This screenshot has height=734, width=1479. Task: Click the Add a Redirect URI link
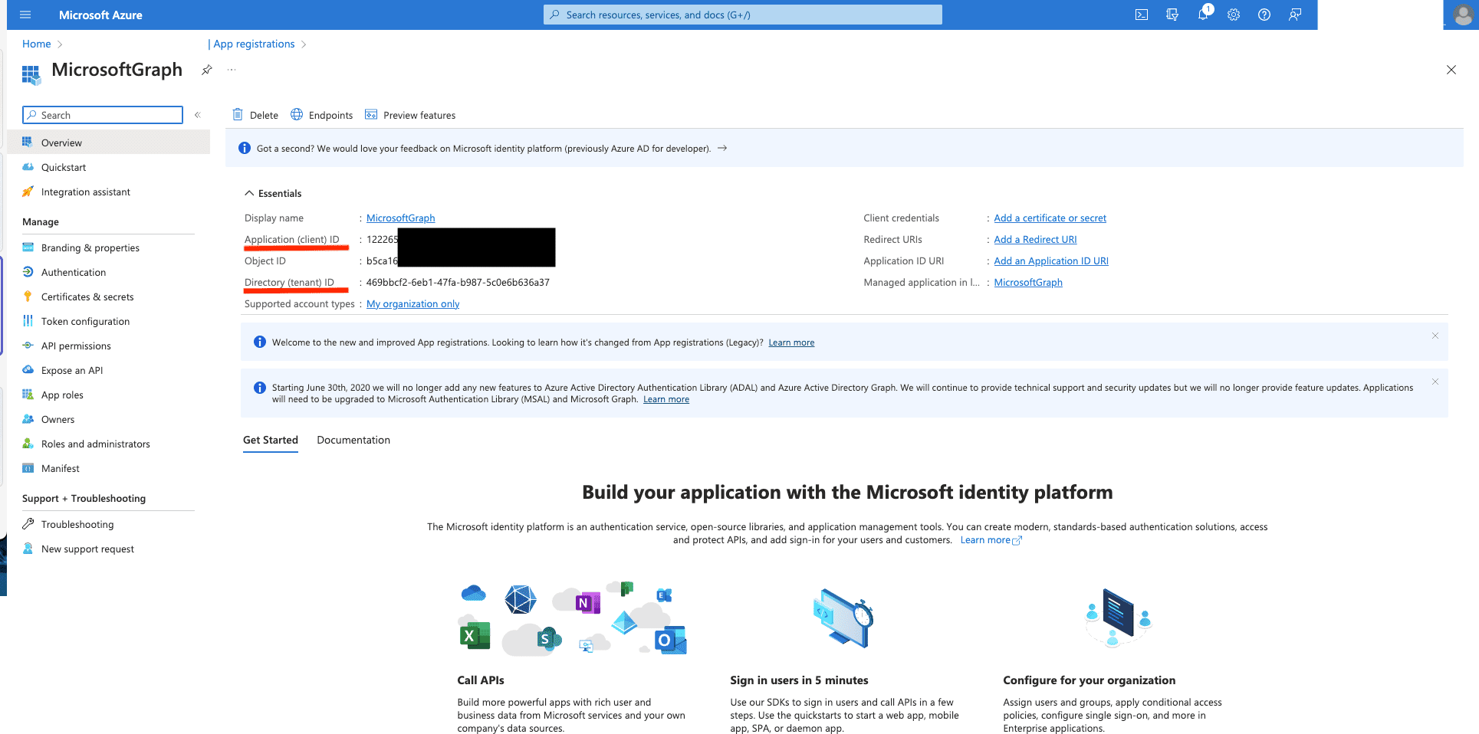(1035, 240)
